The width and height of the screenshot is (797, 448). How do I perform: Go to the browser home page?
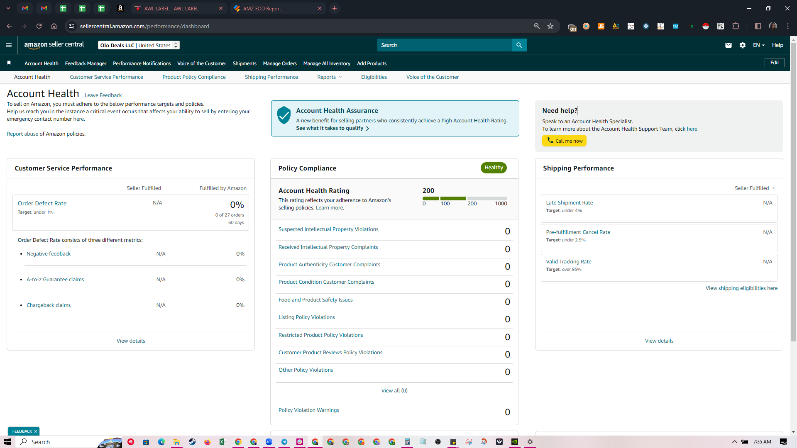tap(54, 26)
